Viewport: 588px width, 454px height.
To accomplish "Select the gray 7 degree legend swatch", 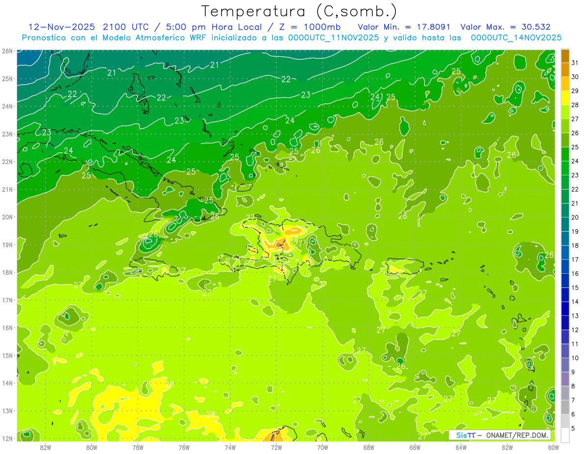I will coord(565,407).
